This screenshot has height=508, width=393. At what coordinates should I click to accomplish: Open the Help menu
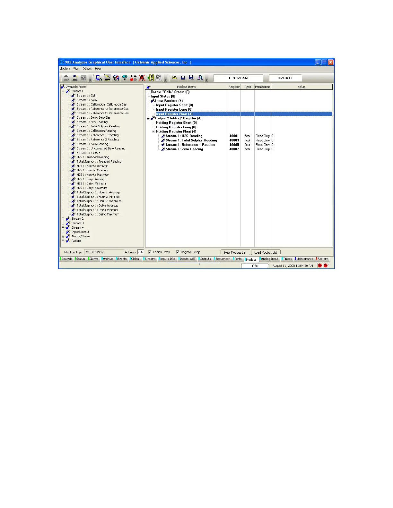(98, 69)
